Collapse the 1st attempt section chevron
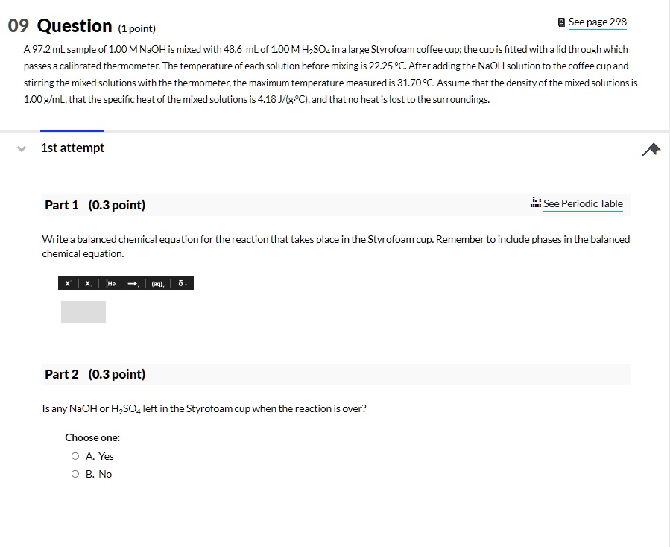This screenshot has height=547, width=670. click(21, 148)
